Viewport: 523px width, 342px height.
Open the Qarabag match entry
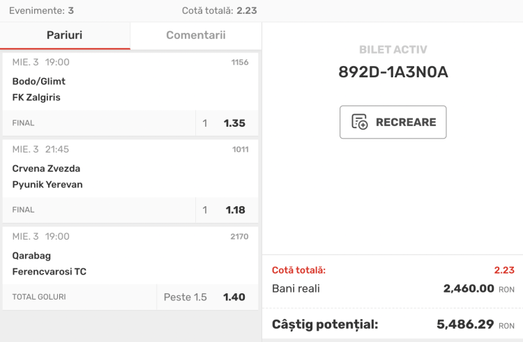32,256
